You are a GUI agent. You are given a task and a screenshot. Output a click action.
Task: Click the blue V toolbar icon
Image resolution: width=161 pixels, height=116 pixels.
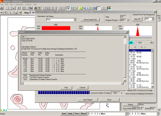tap(72, 8)
